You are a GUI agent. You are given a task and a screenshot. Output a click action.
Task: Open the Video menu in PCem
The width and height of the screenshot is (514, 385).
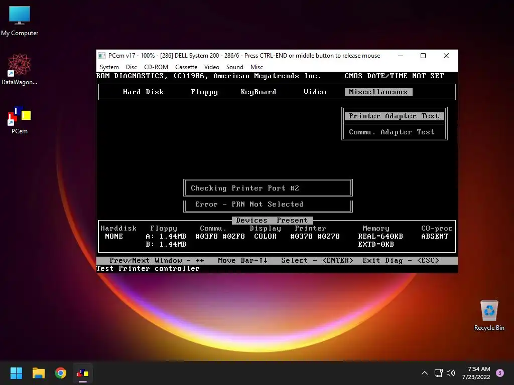click(212, 67)
